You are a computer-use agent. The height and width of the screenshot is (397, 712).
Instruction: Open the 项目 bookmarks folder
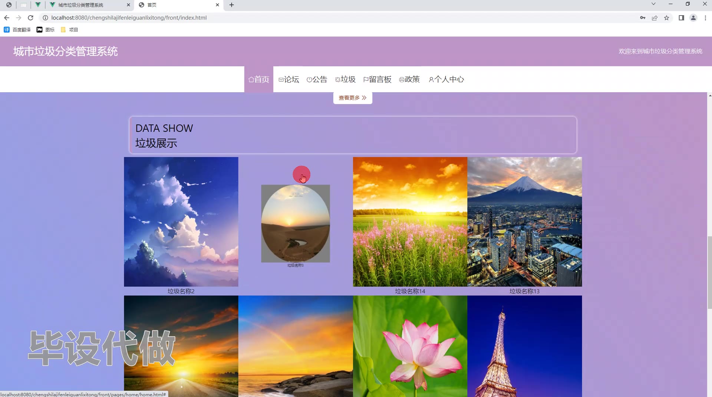coord(69,30)
